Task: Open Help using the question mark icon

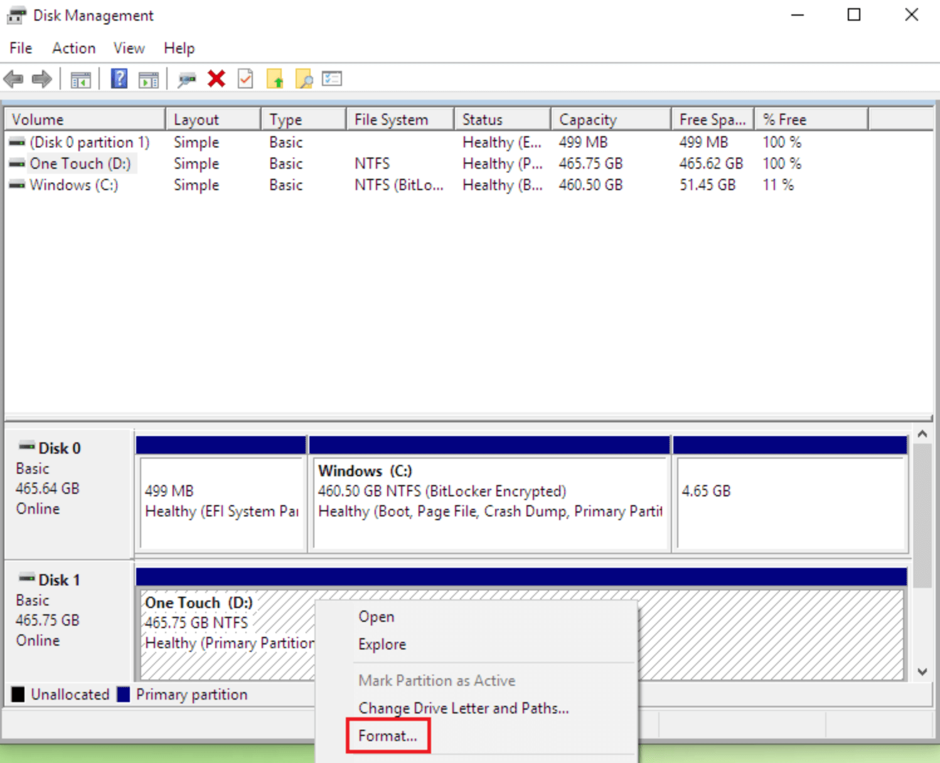Action: [x=118, y=78]
